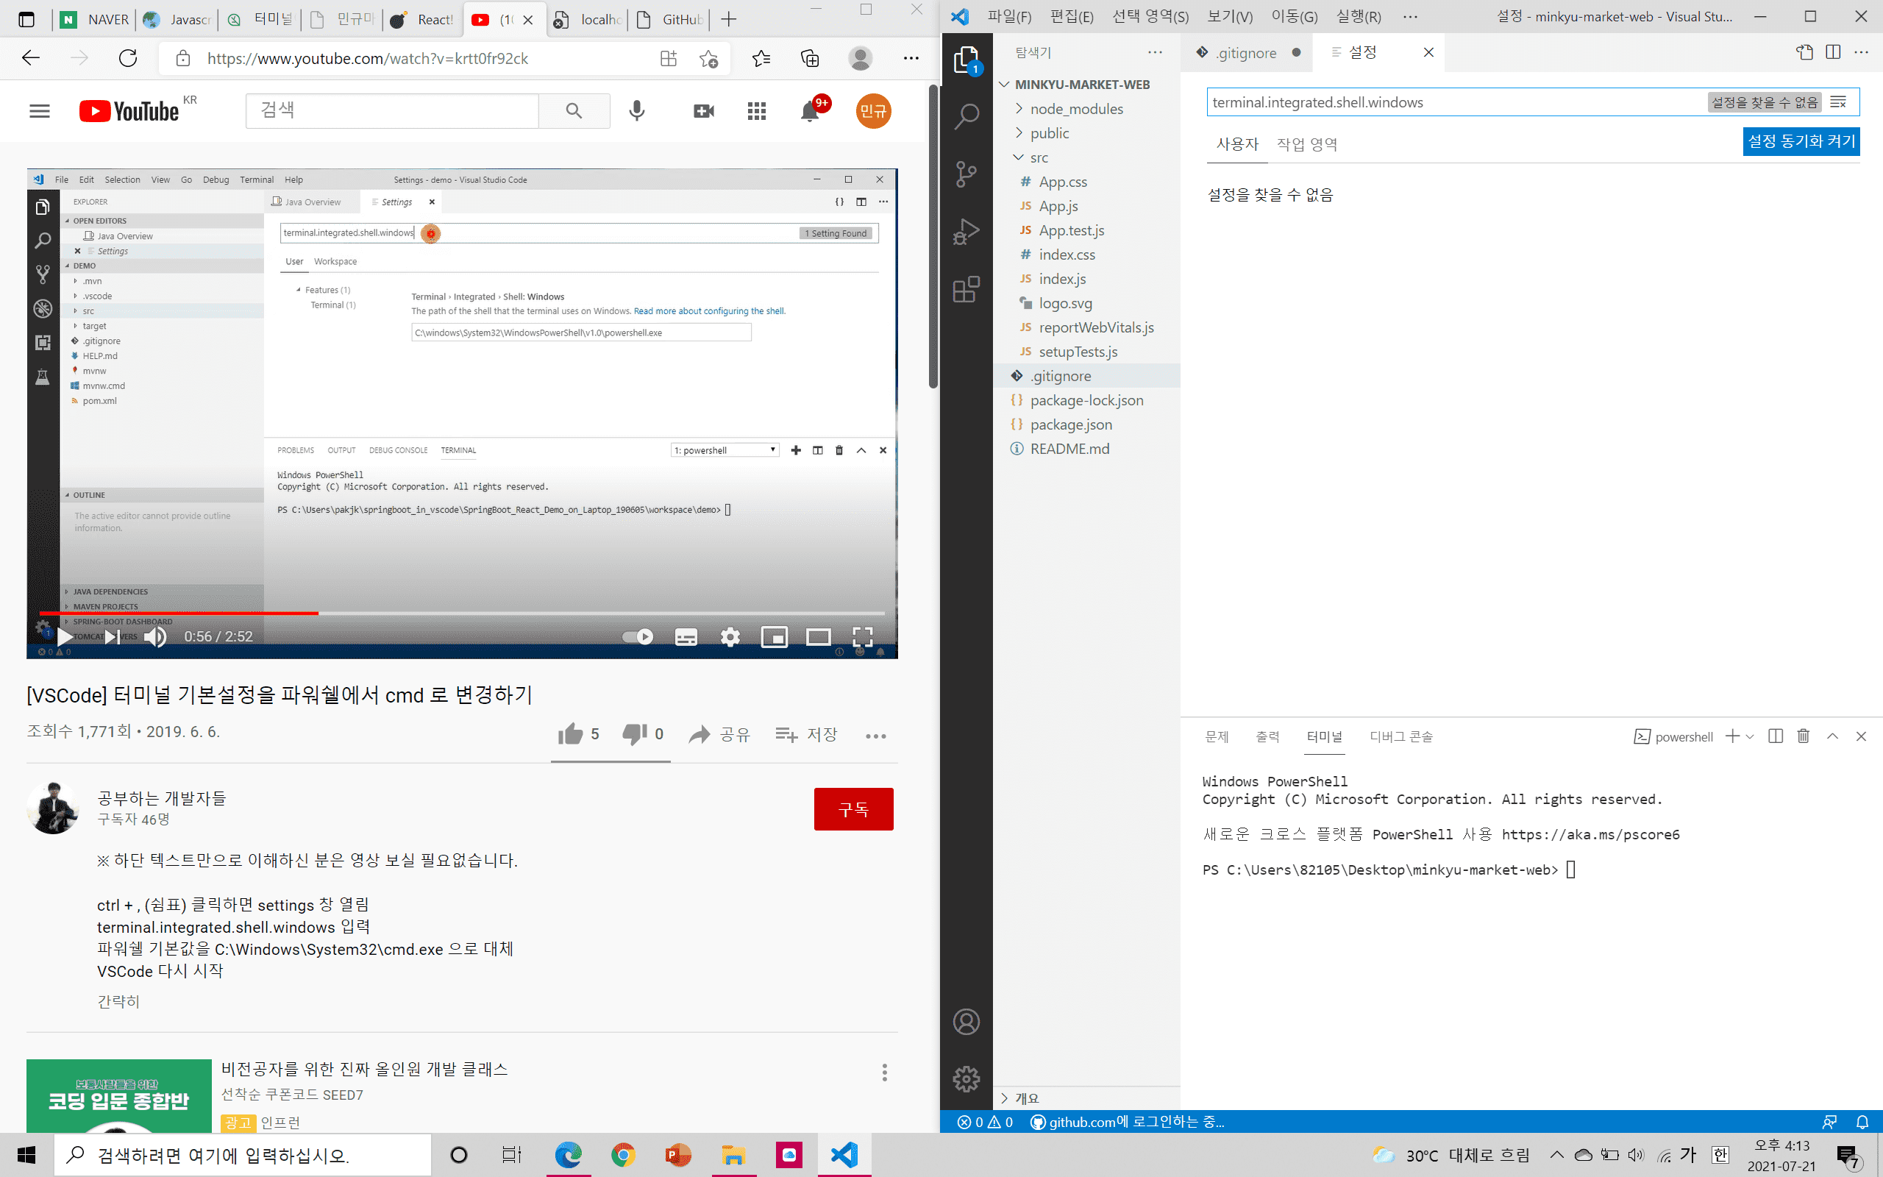Toggle YouTube autoplay switch
This screenshot has height=1177, width=1883.
[637, 638]
